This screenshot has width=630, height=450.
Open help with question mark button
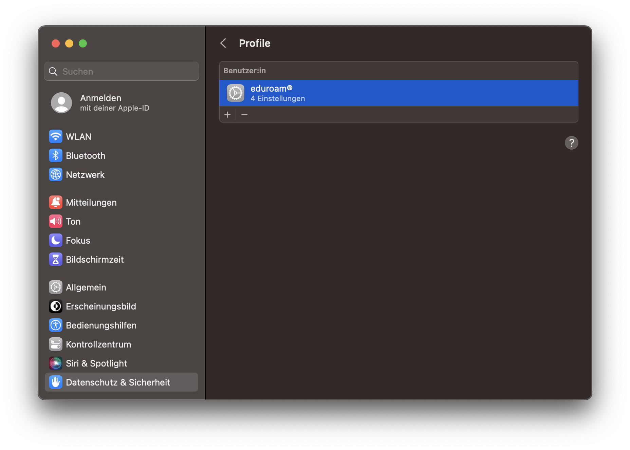point(571,143)
